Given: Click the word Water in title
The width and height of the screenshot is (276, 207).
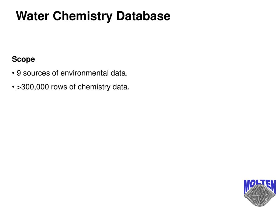Looking at the screenshot, I should tap(32, 16).
